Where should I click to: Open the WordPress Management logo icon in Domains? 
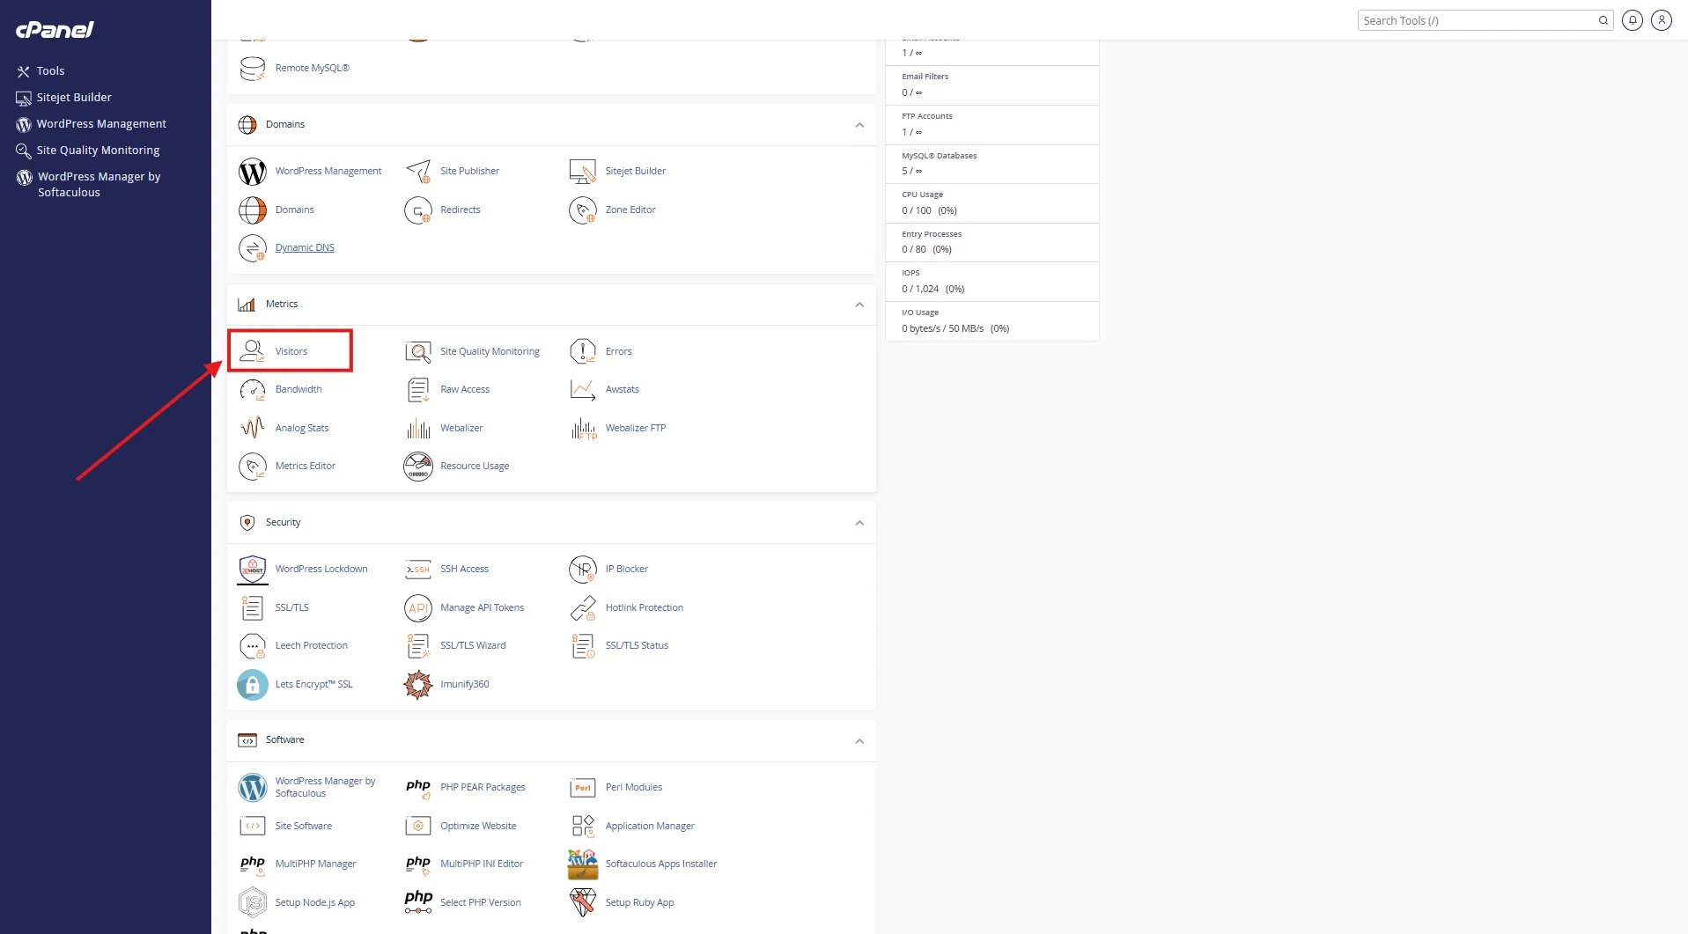pyautogui.click(x=253, y=171)
